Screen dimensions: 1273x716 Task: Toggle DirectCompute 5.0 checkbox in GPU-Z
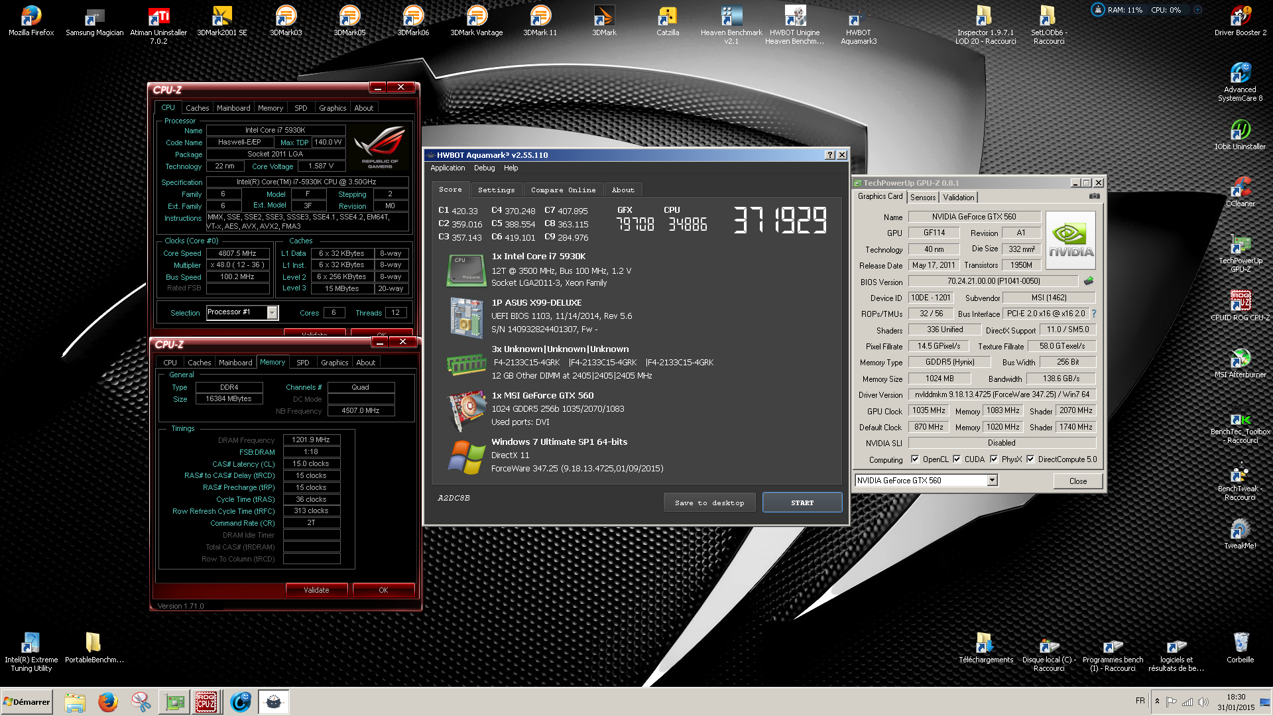tap(1030, 459)
